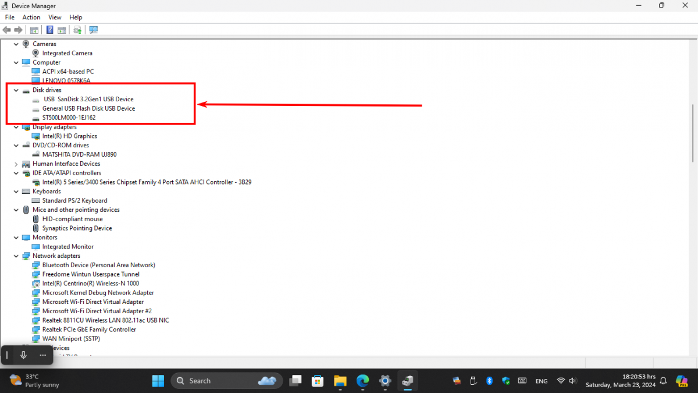
Task: Click the Human Interface Devices category icon
Action: click(x=26, y=164)
